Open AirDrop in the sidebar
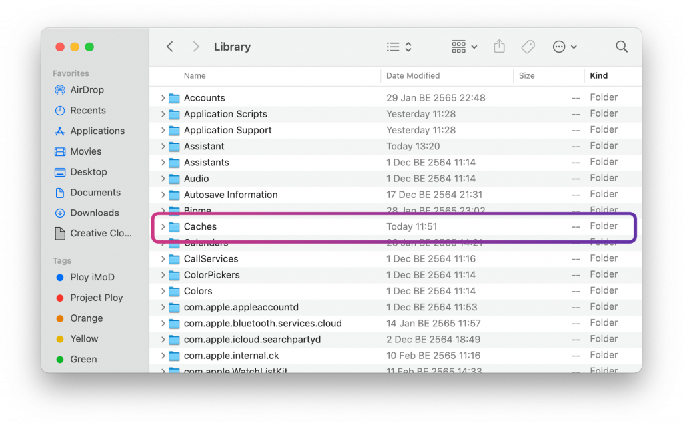The image size is (683, 427). pyautogui.click(x=87, y=90)
